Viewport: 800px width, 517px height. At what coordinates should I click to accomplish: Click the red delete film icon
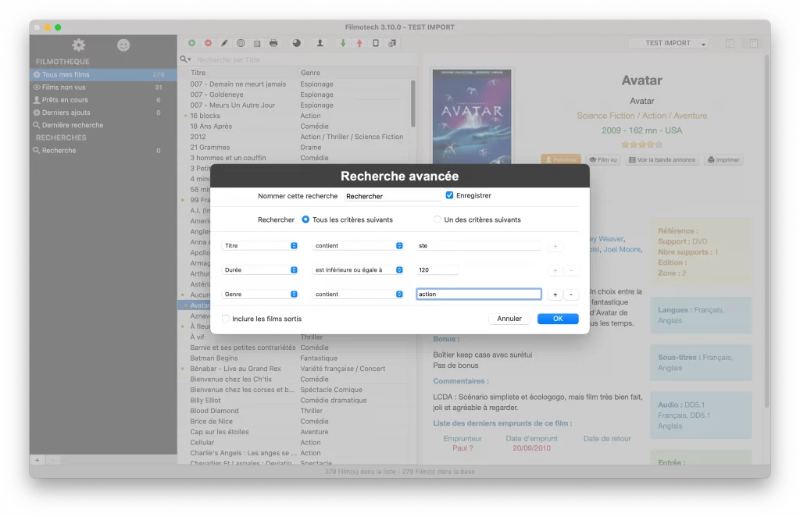point(208,43)
